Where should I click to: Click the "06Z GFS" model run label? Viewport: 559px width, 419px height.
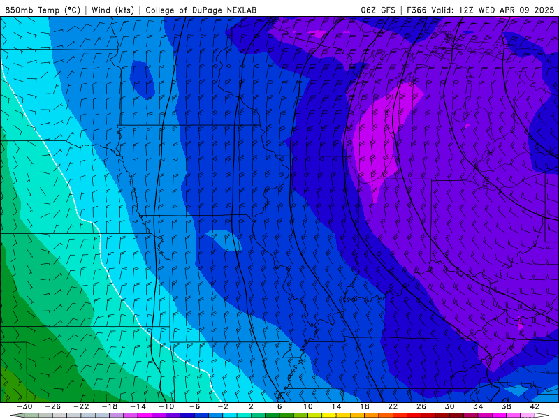pos(378,10)
